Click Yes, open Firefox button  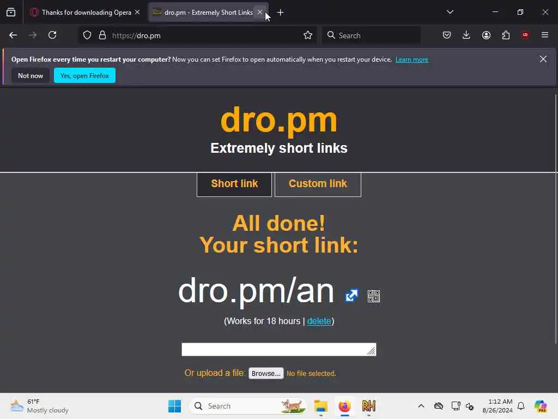point(84,75)
